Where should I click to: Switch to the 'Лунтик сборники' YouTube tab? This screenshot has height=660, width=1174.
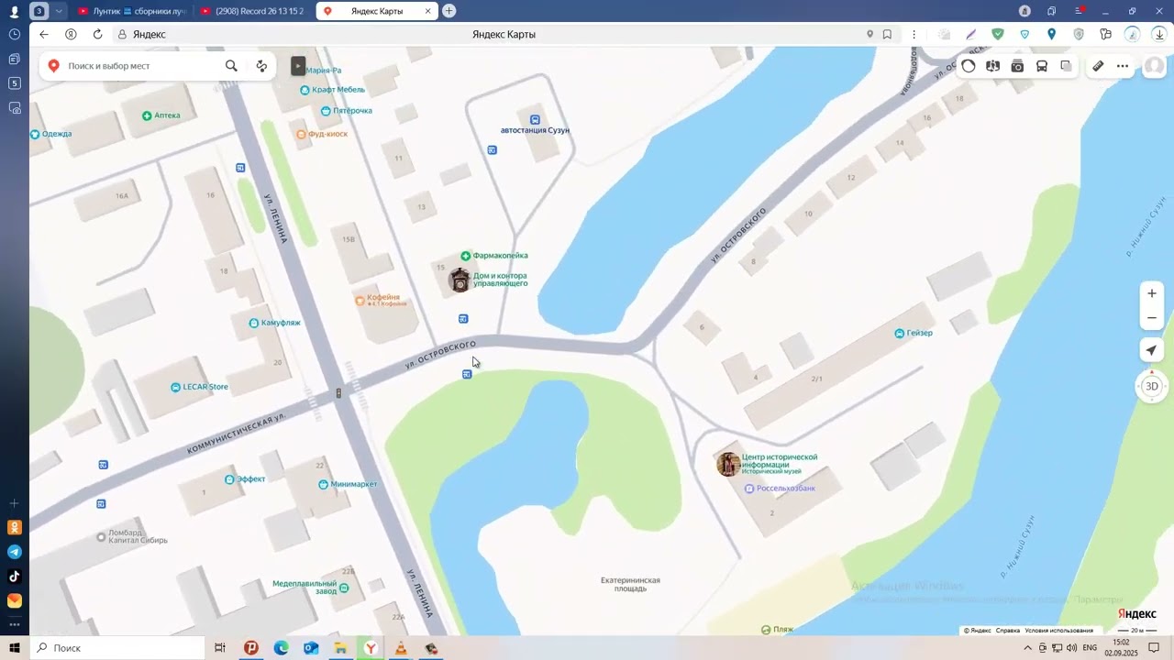point(132,11)
